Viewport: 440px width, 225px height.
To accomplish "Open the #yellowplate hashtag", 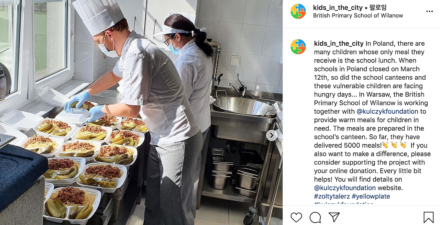I will point(371,196).
